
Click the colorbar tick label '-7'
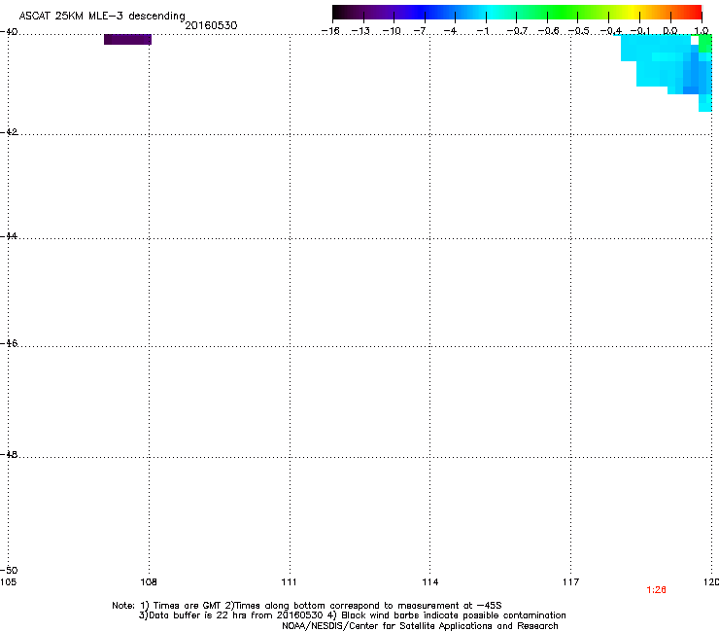420,31
